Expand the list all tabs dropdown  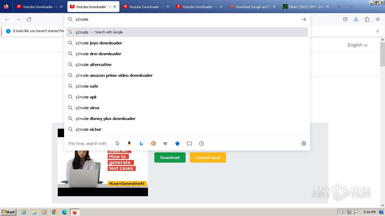[351, 7]
